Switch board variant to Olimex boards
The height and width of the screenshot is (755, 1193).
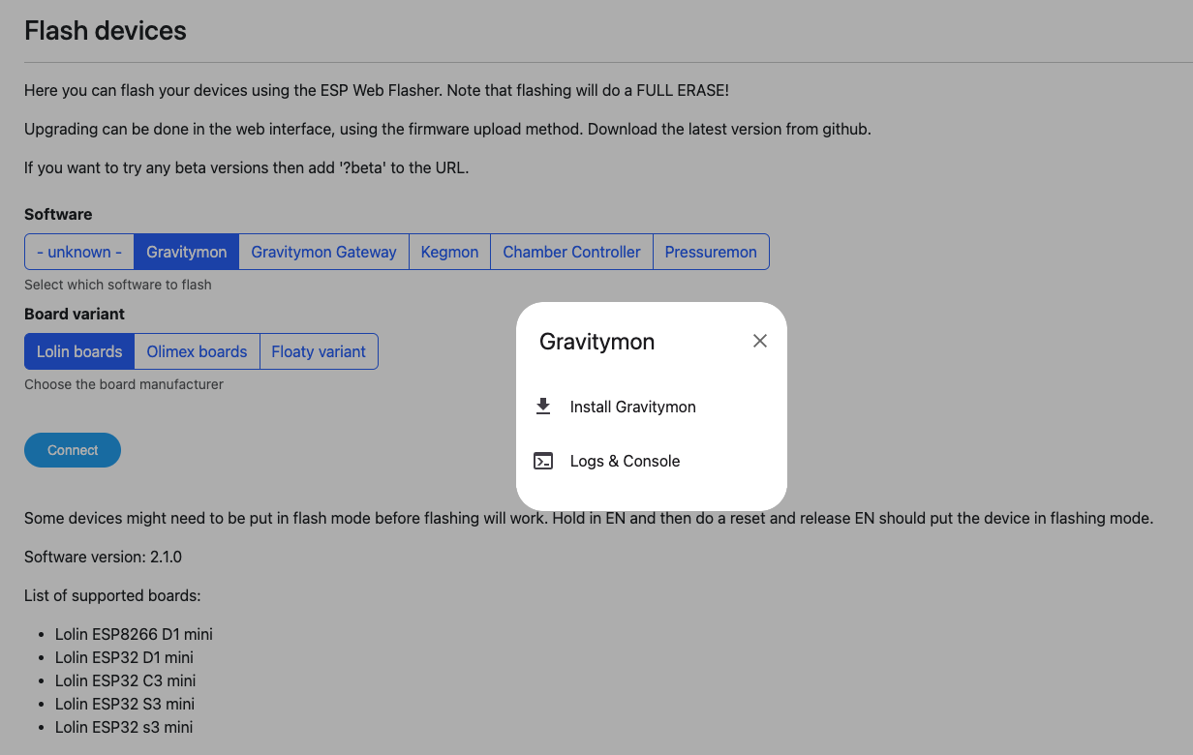197,351
